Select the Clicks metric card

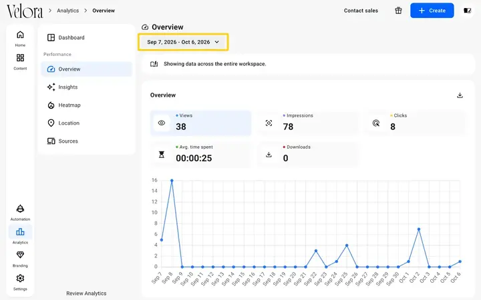pos(415,123)
